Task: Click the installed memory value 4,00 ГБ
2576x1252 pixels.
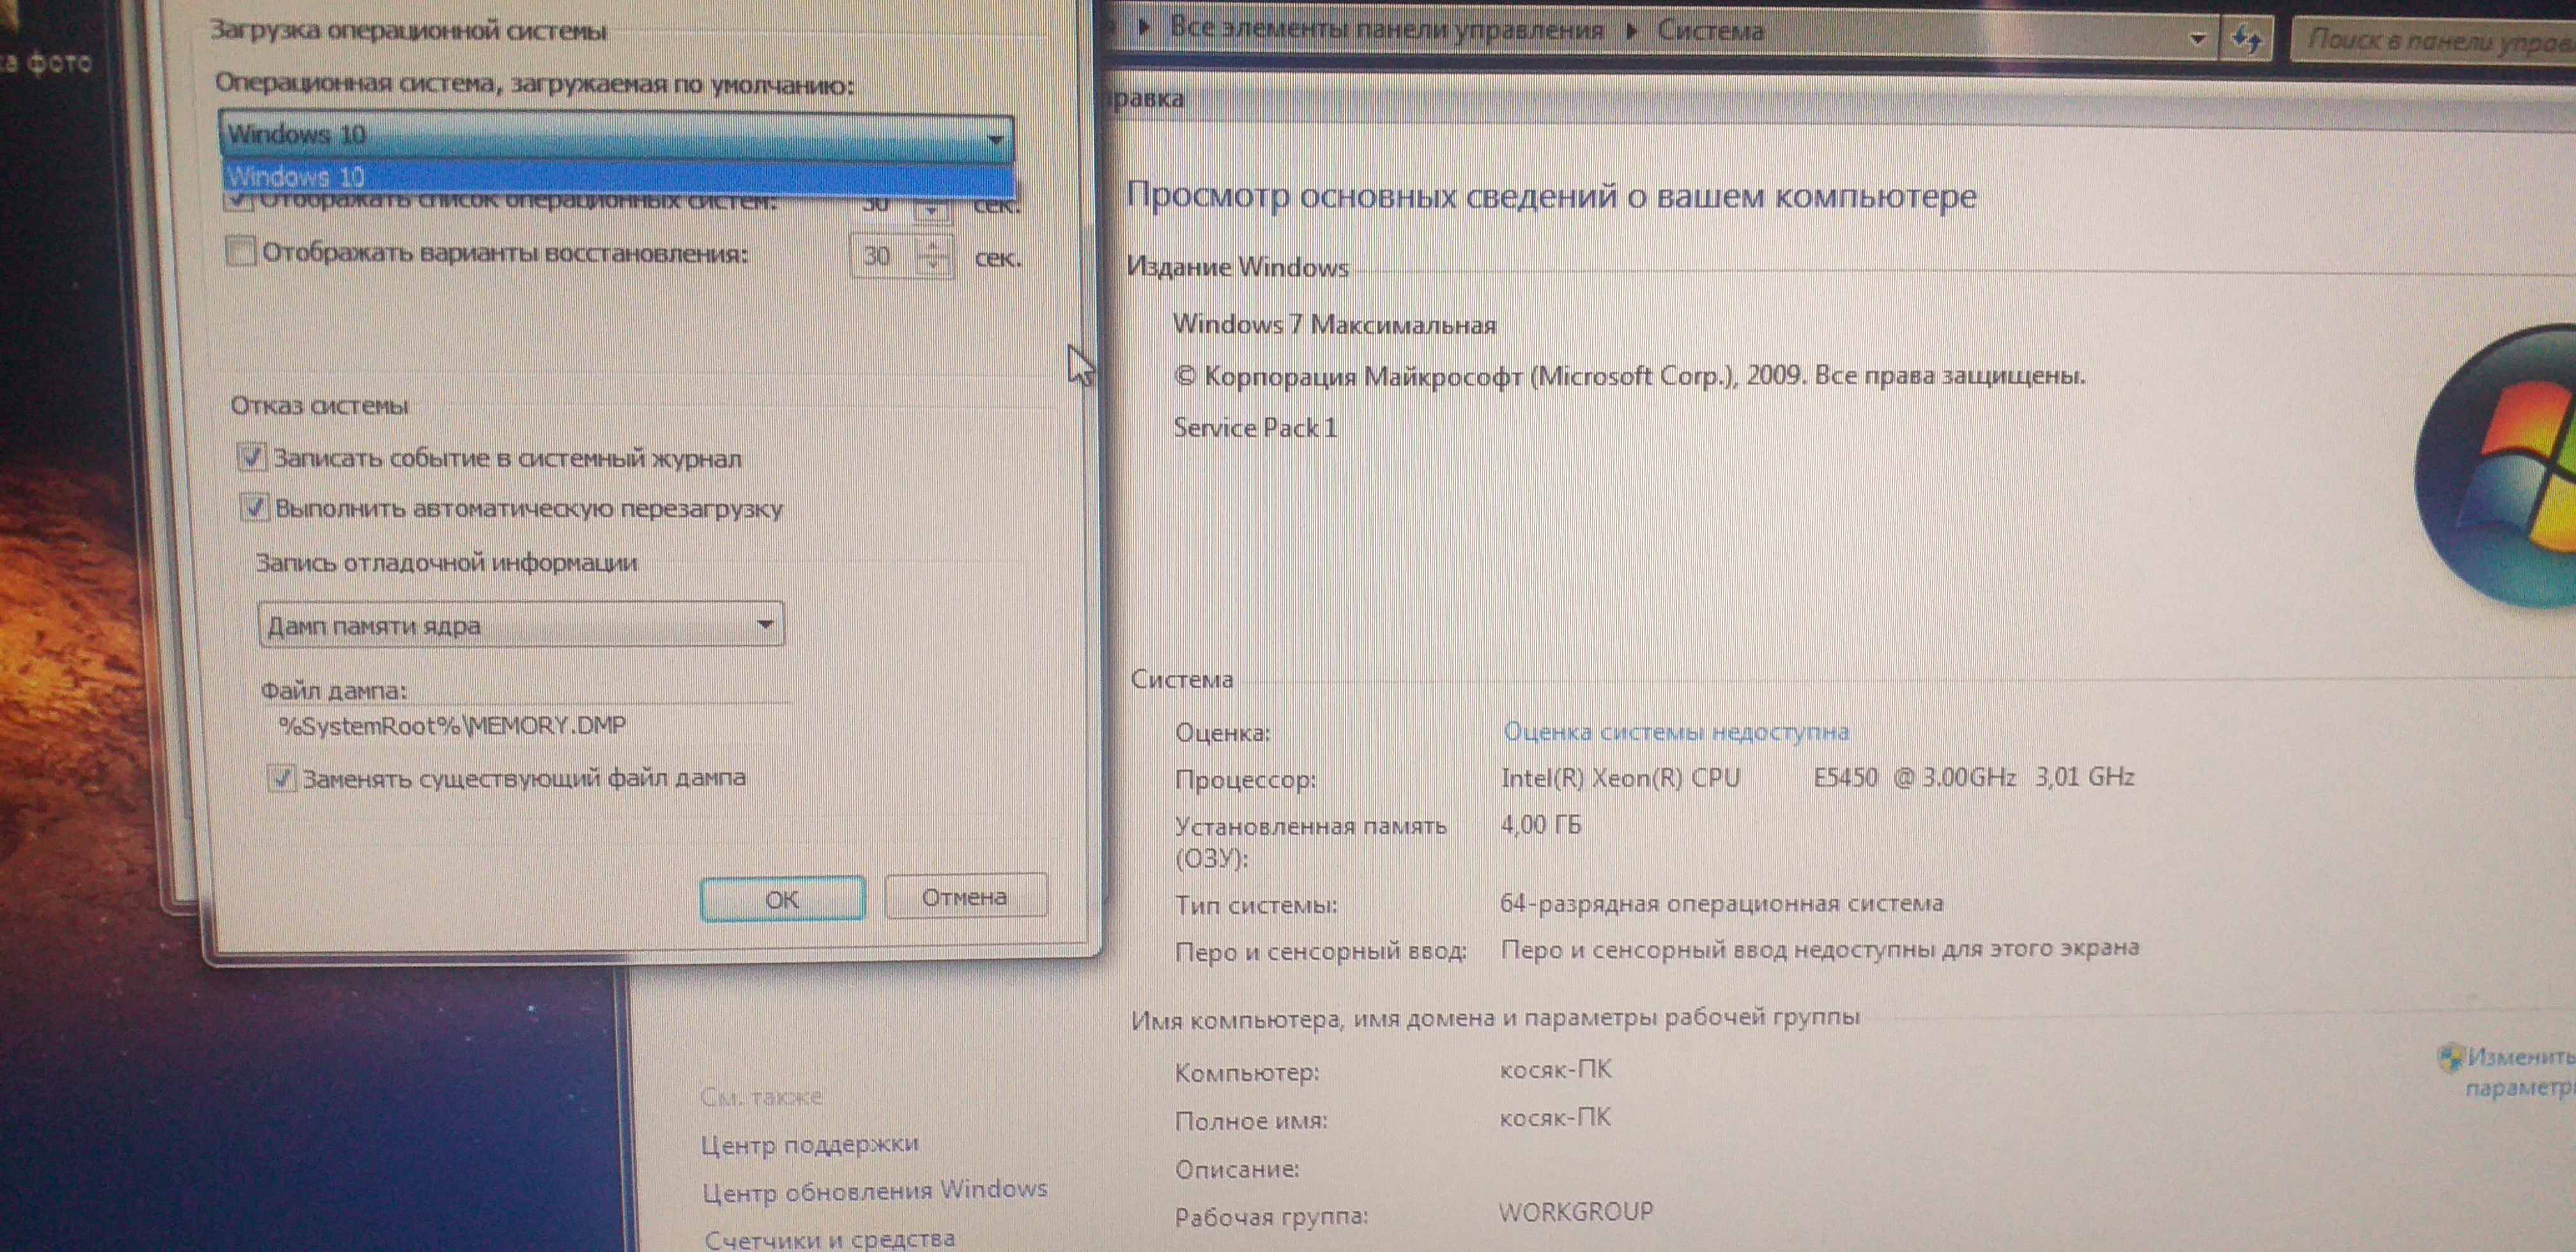Action: (1541, 825)
